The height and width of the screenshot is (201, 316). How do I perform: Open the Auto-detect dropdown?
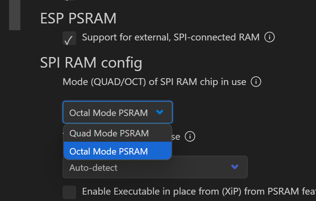(155, 167)
